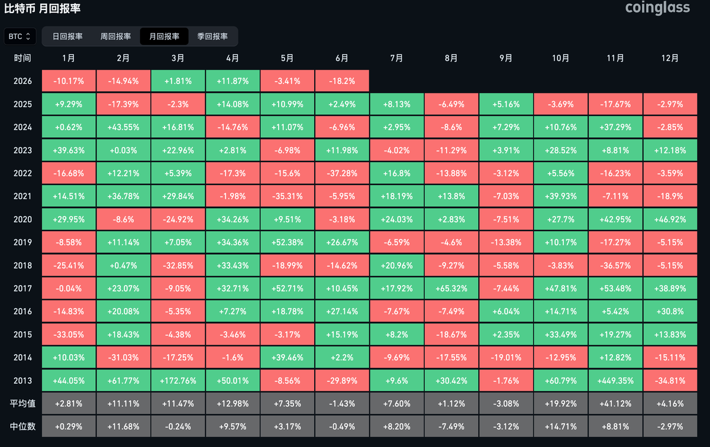
Task: Click the -13.38% cell in 2019
Action: click(x=506, y=242)
